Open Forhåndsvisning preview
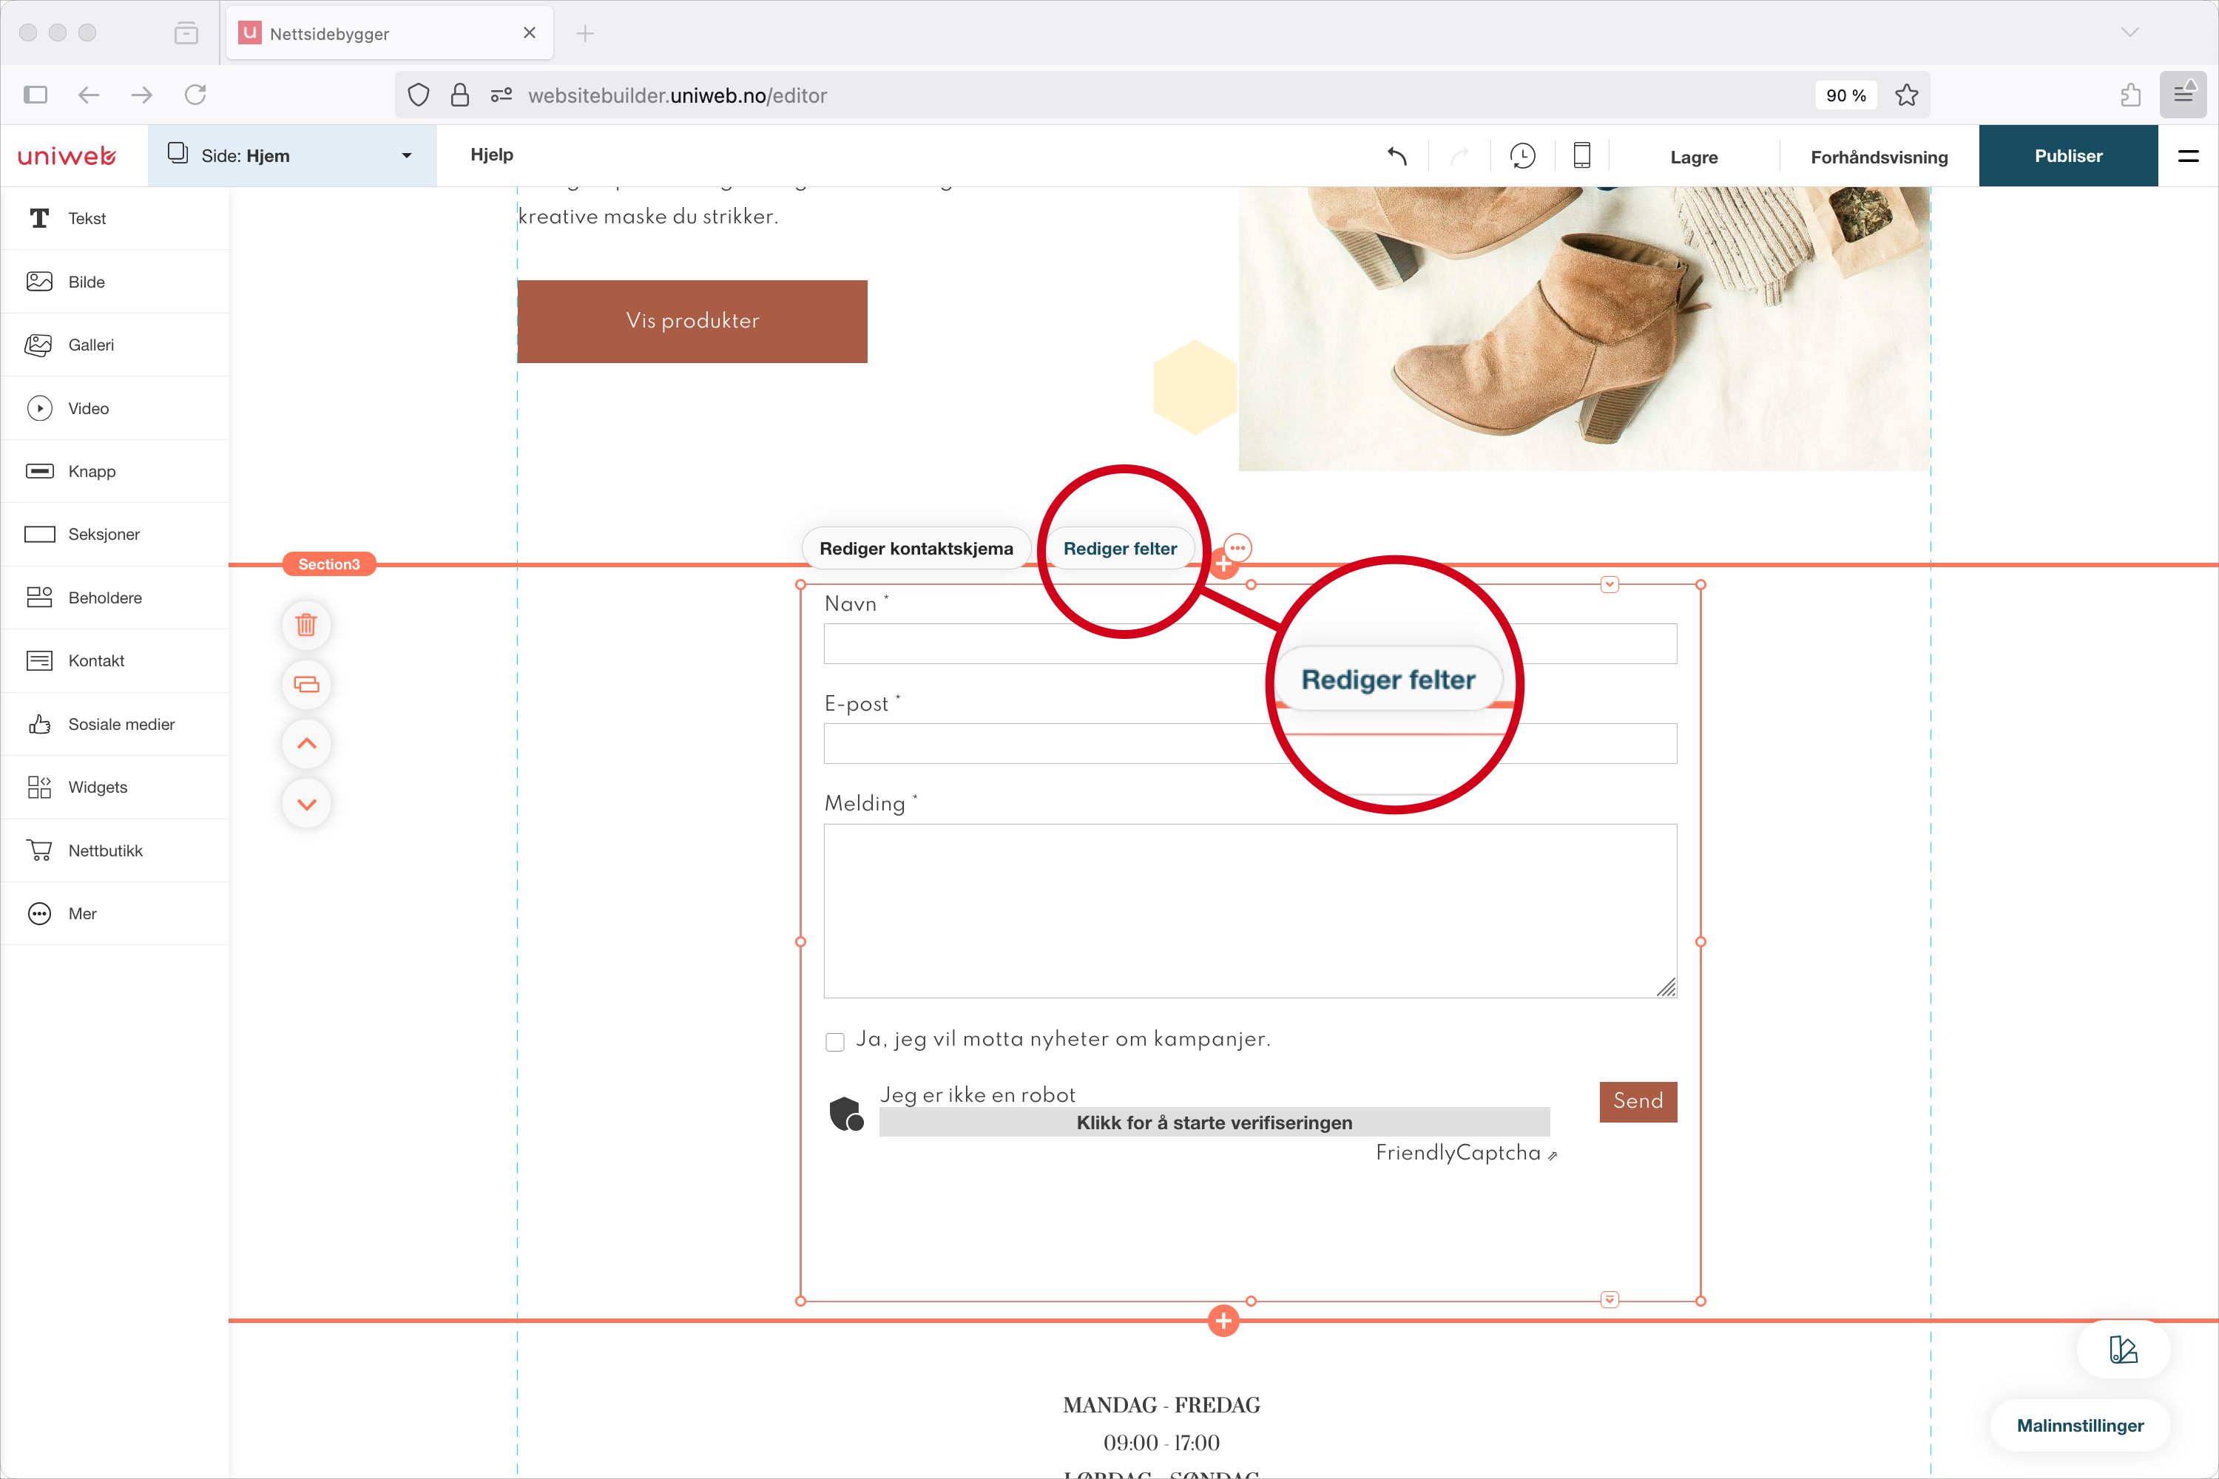 1879,157
